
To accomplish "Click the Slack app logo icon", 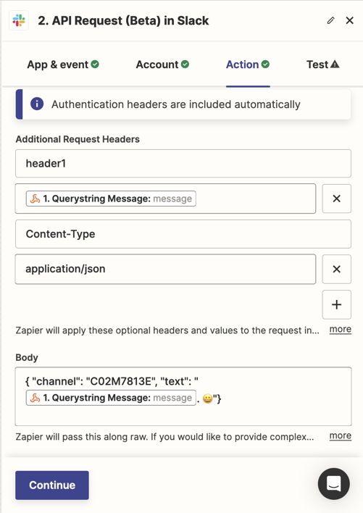I will tap(19, 20).
